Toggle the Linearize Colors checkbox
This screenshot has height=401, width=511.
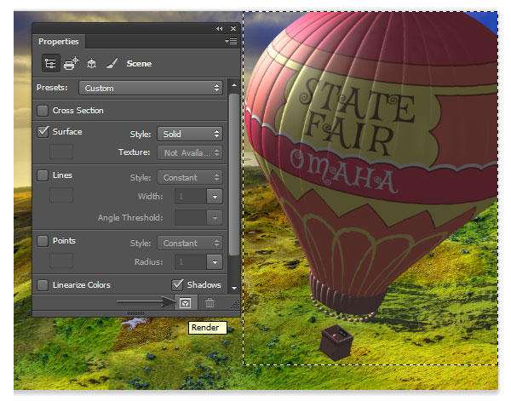point(43,284)
